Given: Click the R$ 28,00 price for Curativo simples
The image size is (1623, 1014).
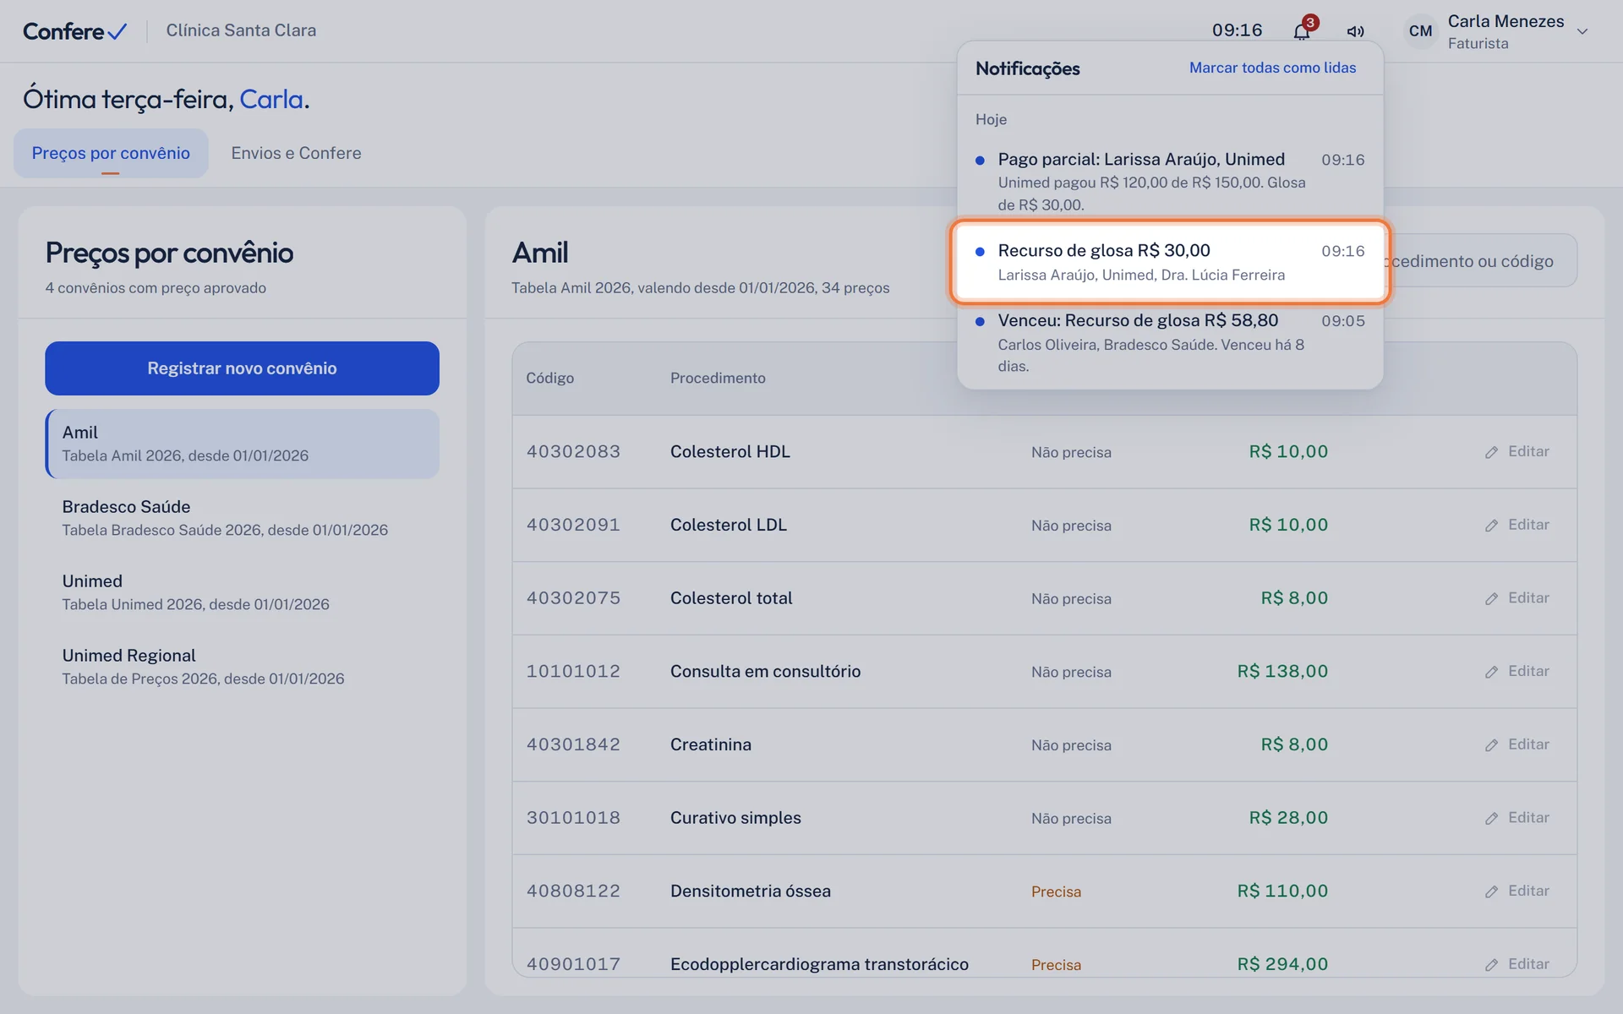Looking at the screenshot, I should pyautogui.click(x=1288, y=818).
